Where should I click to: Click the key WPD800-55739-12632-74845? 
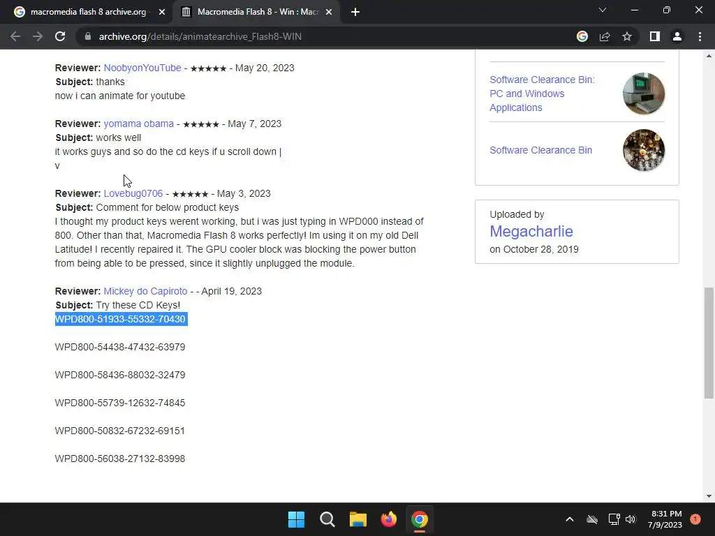tap(120, 403)
